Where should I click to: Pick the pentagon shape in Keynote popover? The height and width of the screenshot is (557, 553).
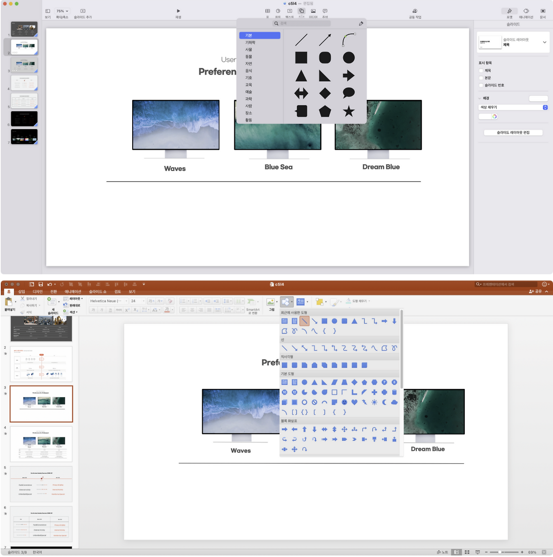tap(325, 111)
